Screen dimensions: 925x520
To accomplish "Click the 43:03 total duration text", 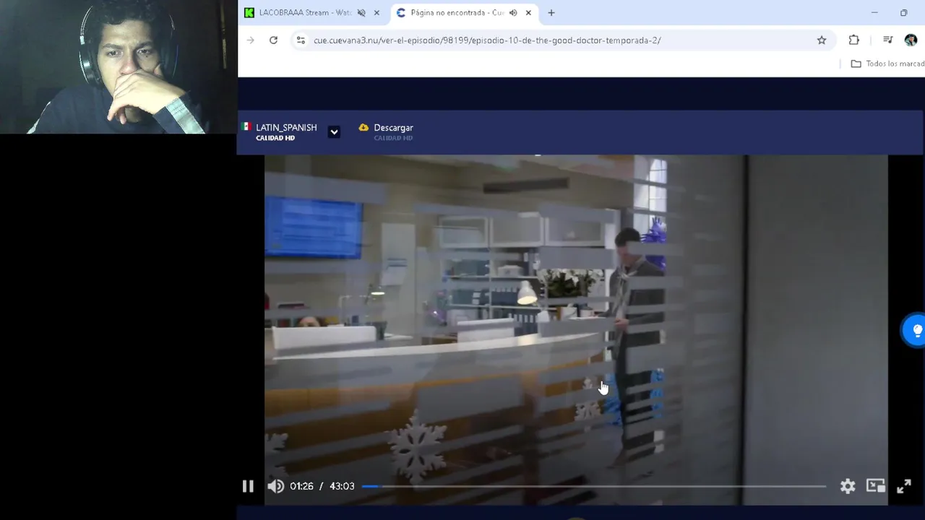I will [x=342, y=486].
